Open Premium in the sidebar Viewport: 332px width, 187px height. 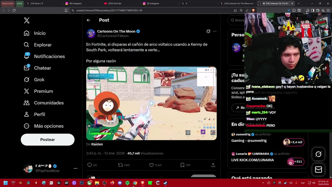pyautogui.click(x=38, y=91)
